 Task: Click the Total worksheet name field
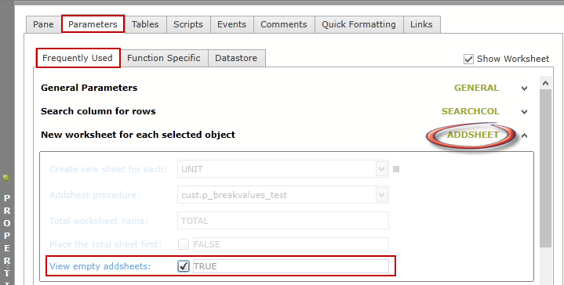point(282,220)
